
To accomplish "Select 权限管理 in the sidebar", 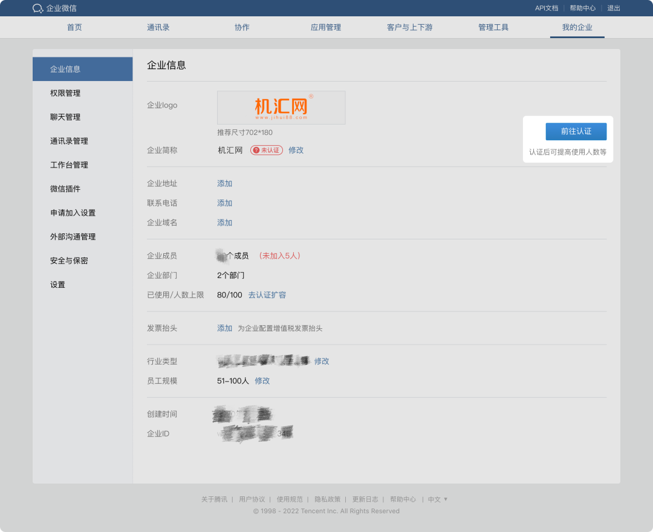I will (x=64, y=93).
